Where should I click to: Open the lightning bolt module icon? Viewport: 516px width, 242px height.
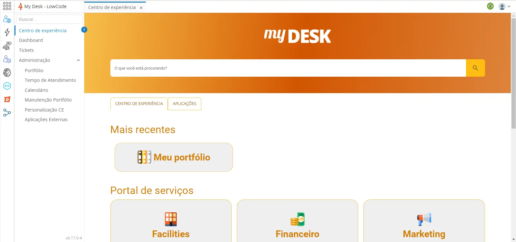(x=7, y=32)
